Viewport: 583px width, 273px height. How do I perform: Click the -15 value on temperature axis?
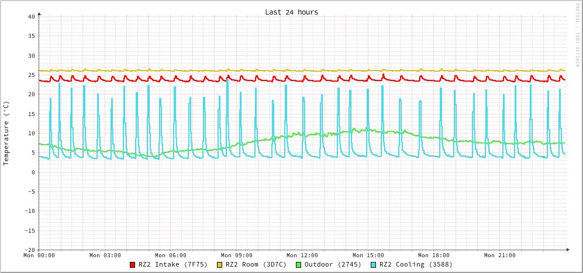pyautogui.click(x=29, y=230)
